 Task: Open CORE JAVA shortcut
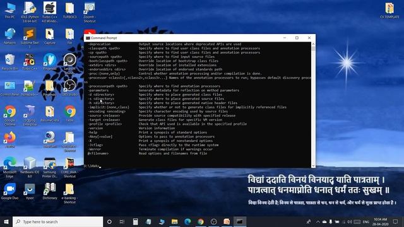coord(69,167)
